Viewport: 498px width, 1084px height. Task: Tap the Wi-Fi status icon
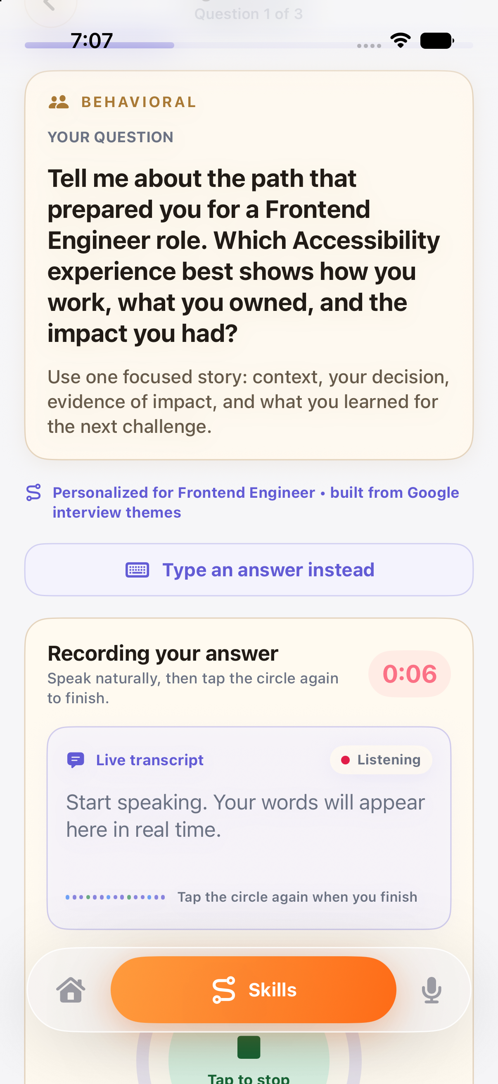click(x=401, y=41)
